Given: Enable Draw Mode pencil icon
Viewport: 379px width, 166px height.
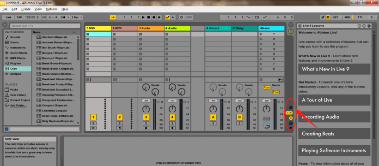Looking at the screenshot, I should coord(323,18).
